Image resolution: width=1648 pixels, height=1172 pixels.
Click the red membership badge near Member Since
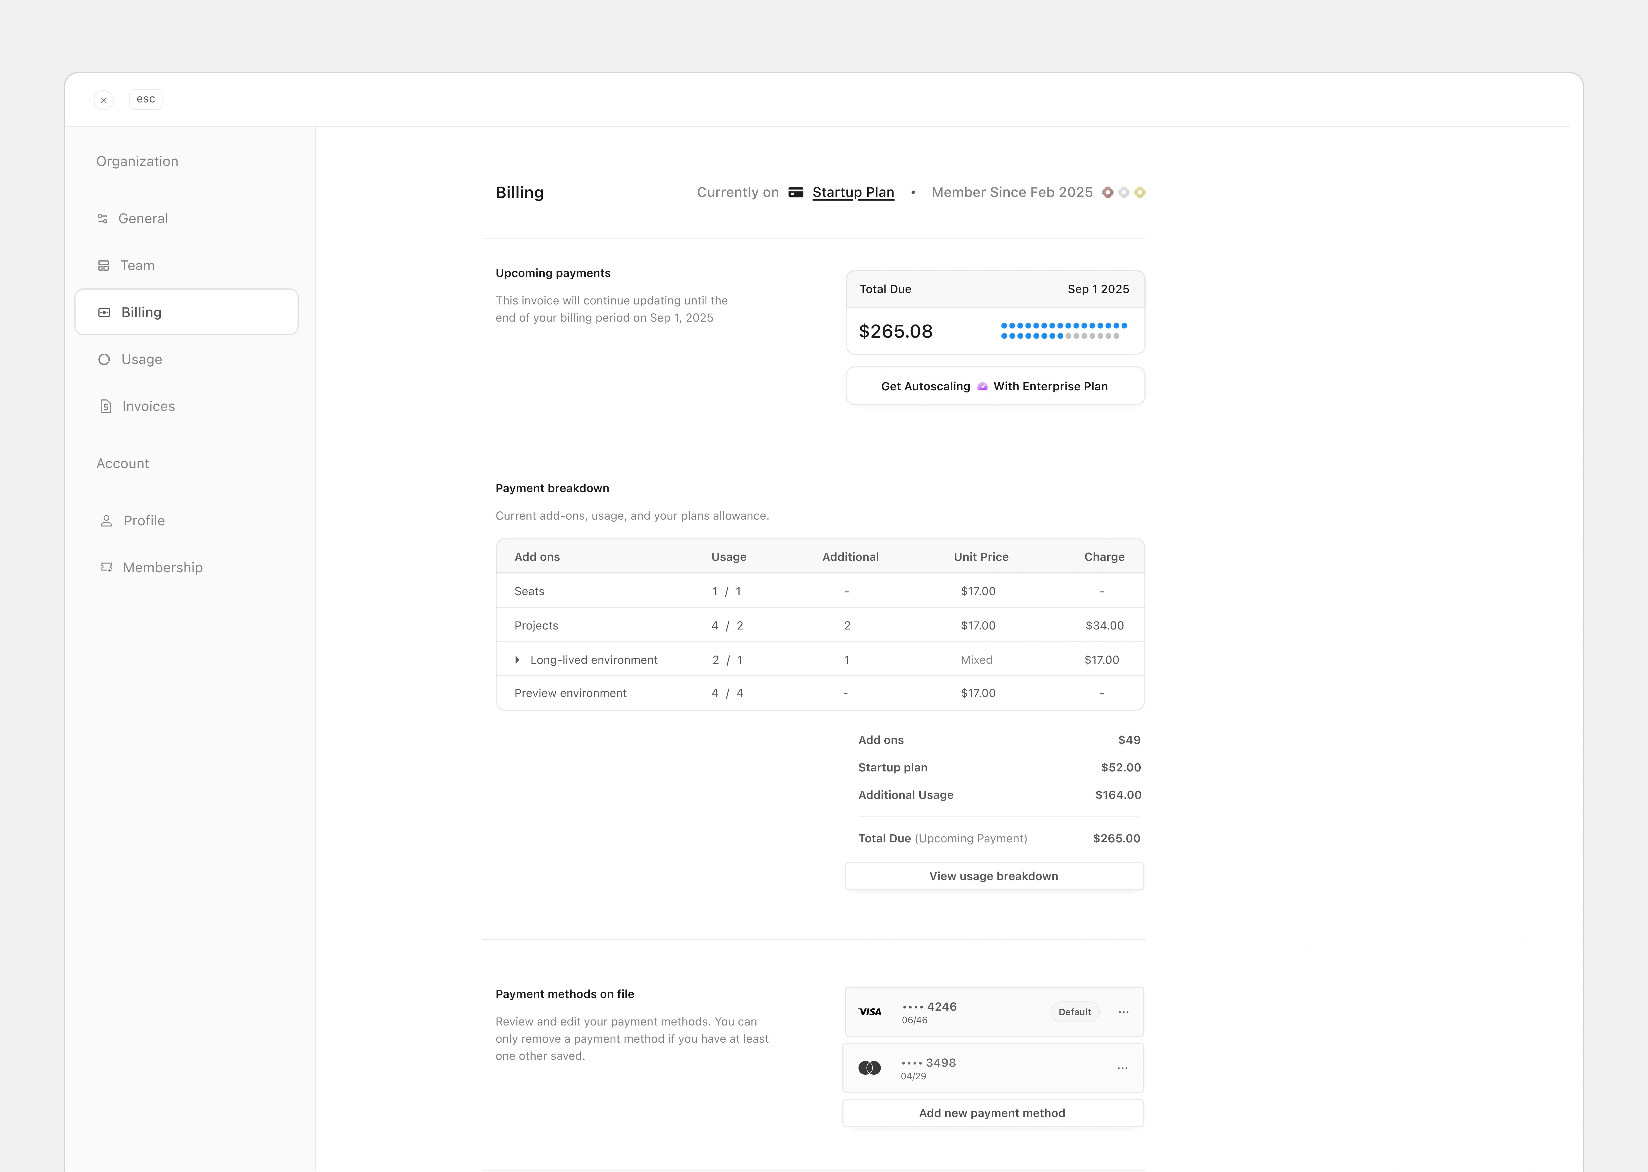pyautogui.click(x=1108, y=193)
